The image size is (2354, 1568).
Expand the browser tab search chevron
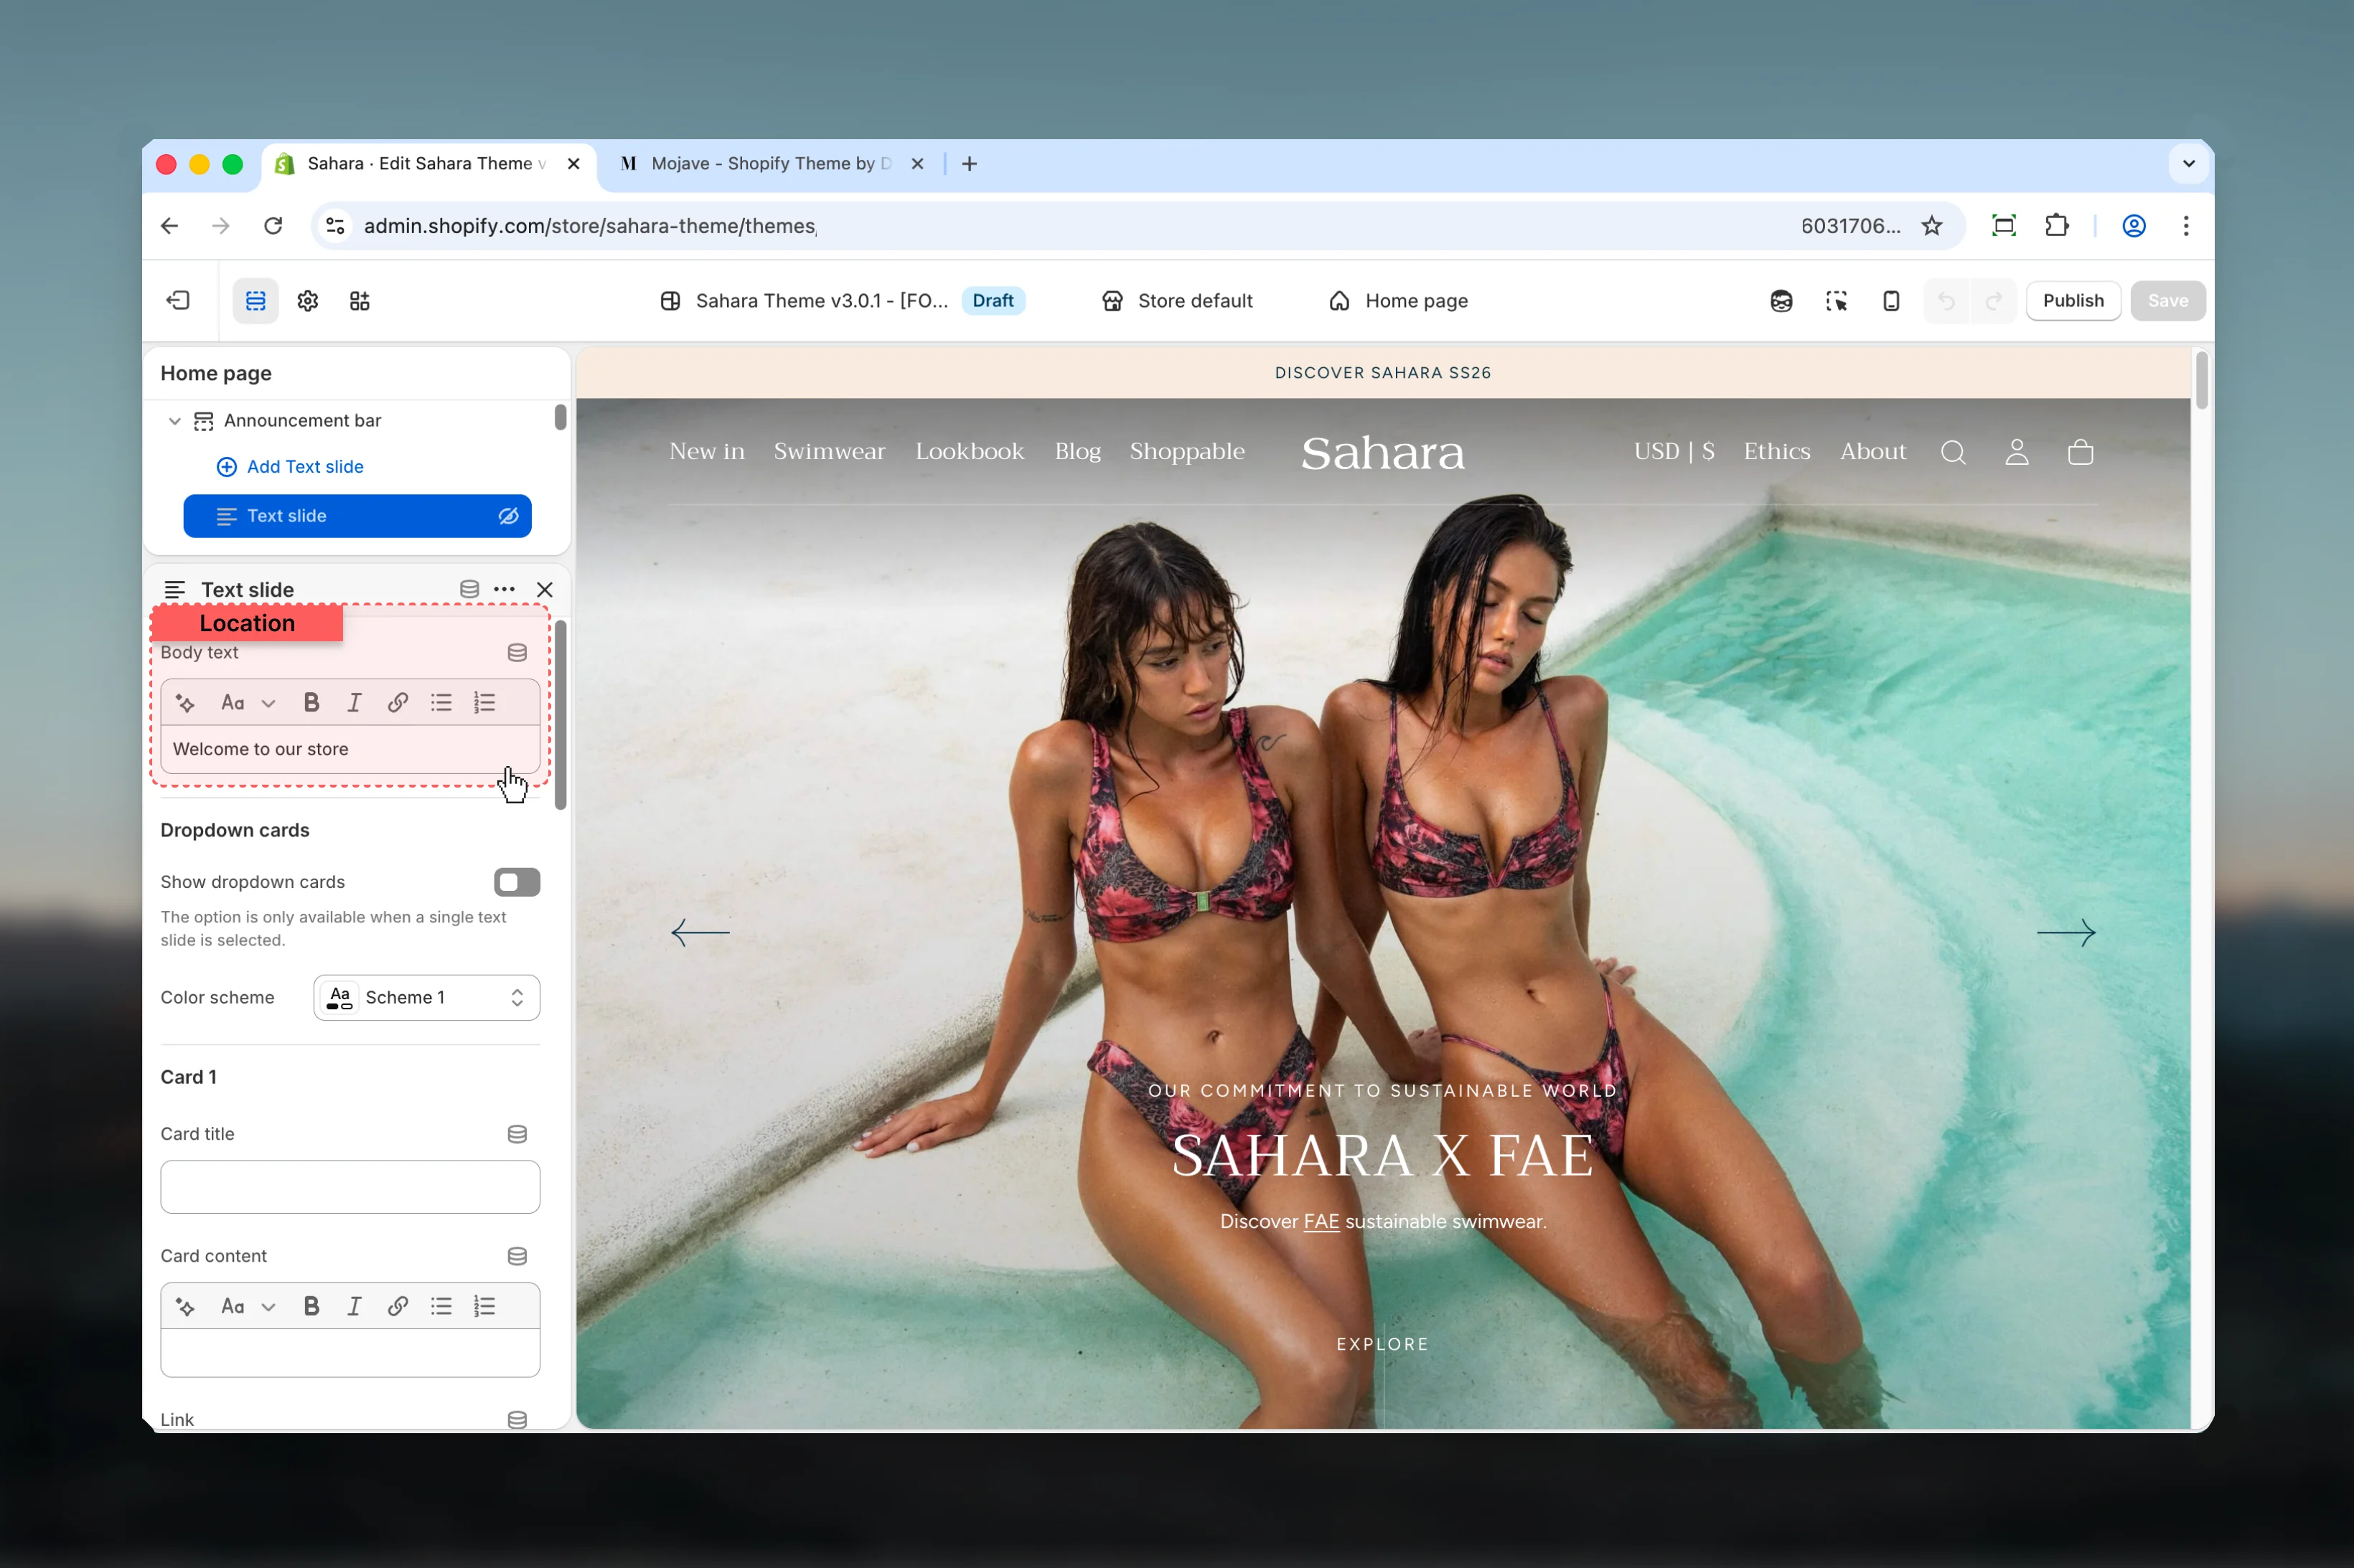pos(2189,164)
